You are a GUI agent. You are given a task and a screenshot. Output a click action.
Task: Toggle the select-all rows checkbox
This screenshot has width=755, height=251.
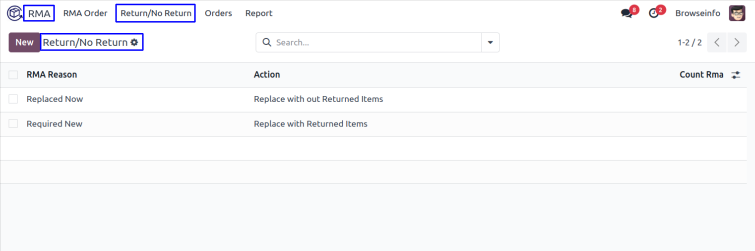[13, 75]
